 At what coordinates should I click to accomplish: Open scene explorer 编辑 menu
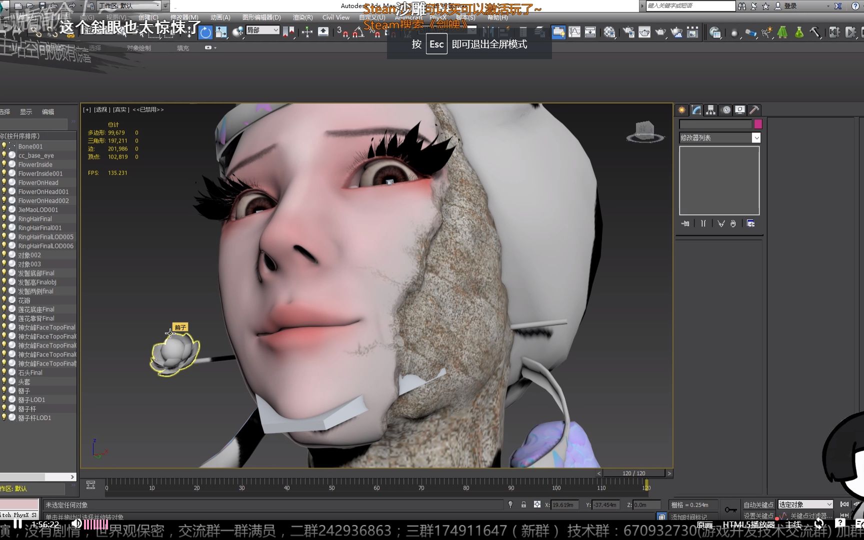pos(48,111)
